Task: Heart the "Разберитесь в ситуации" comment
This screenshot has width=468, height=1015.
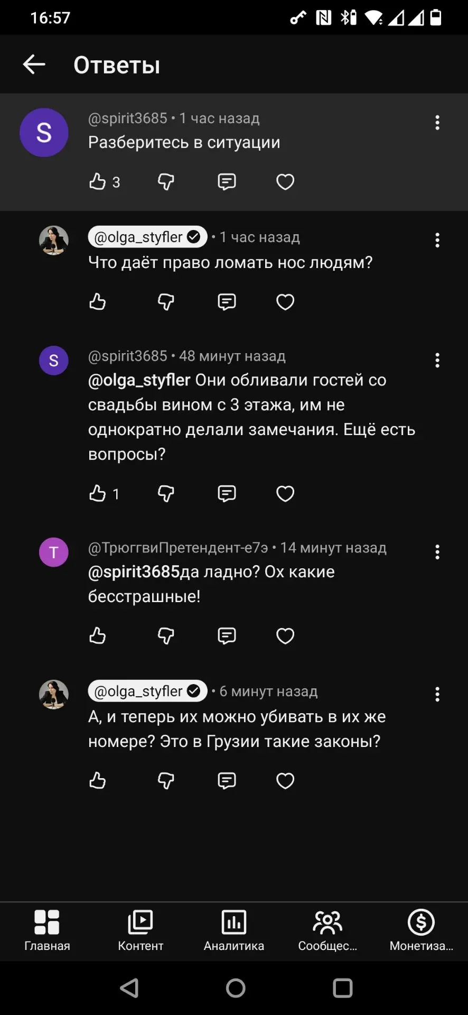Action: (285, 182)
